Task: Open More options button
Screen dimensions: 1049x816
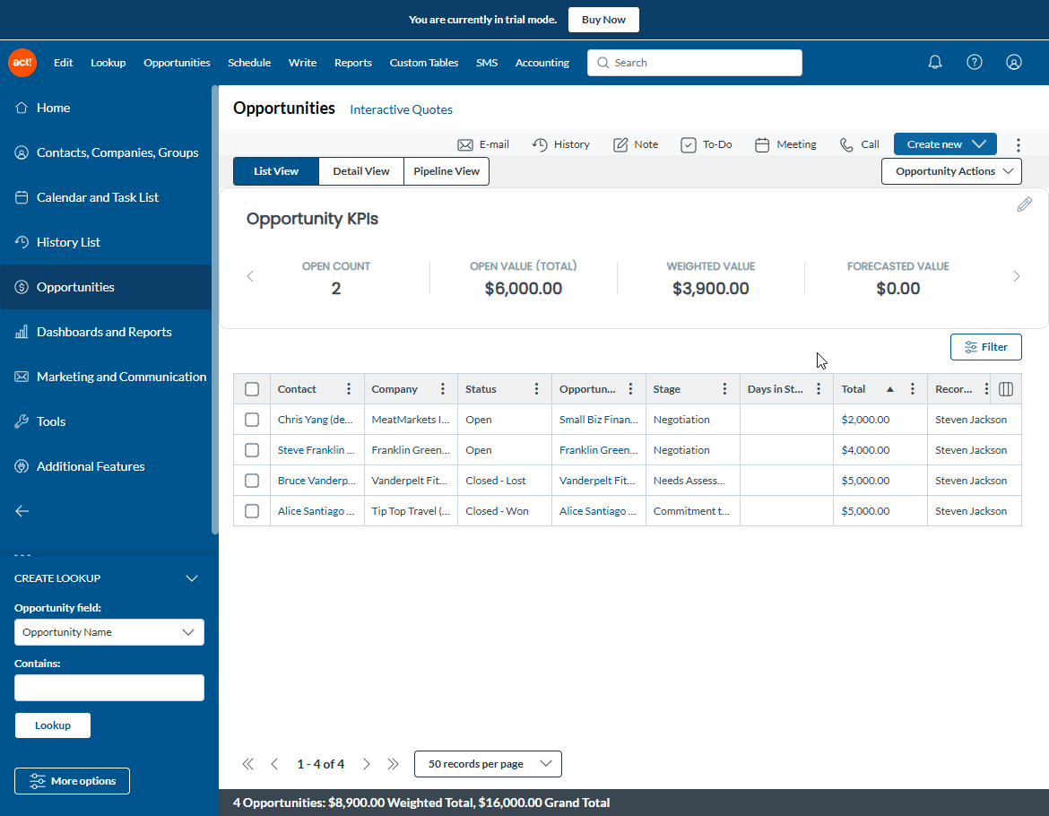Action: [x=72, y=781]
